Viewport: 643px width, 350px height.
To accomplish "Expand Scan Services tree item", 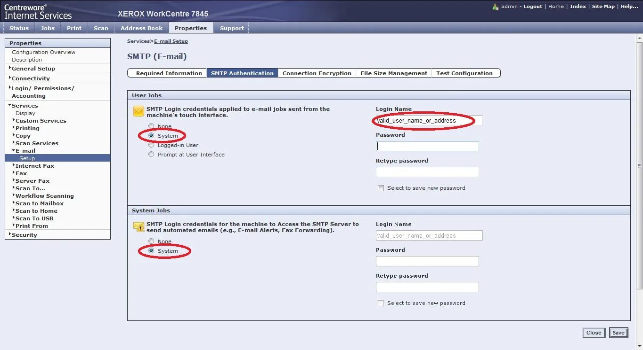I will coord(14,143).
